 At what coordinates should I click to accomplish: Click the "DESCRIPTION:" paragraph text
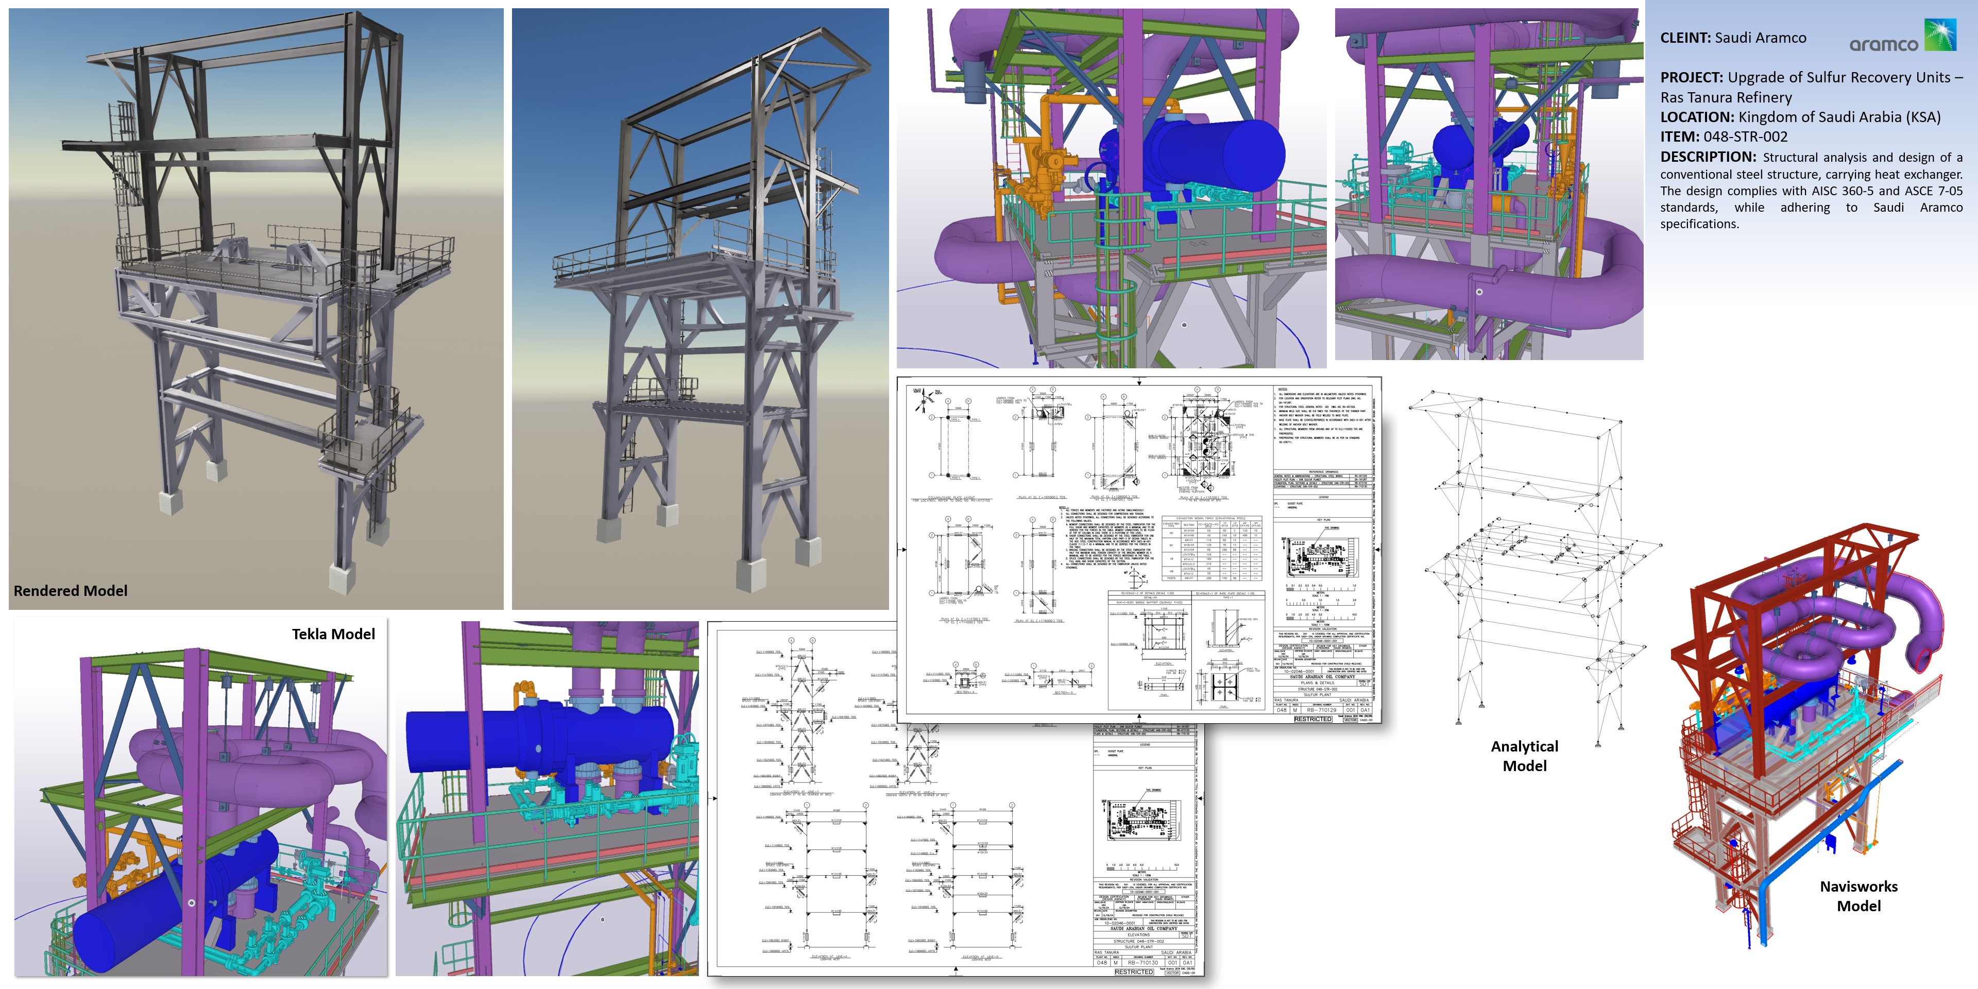point(1811,191)
